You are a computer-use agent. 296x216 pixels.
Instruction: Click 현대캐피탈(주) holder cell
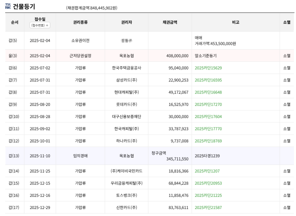(127, 92)
